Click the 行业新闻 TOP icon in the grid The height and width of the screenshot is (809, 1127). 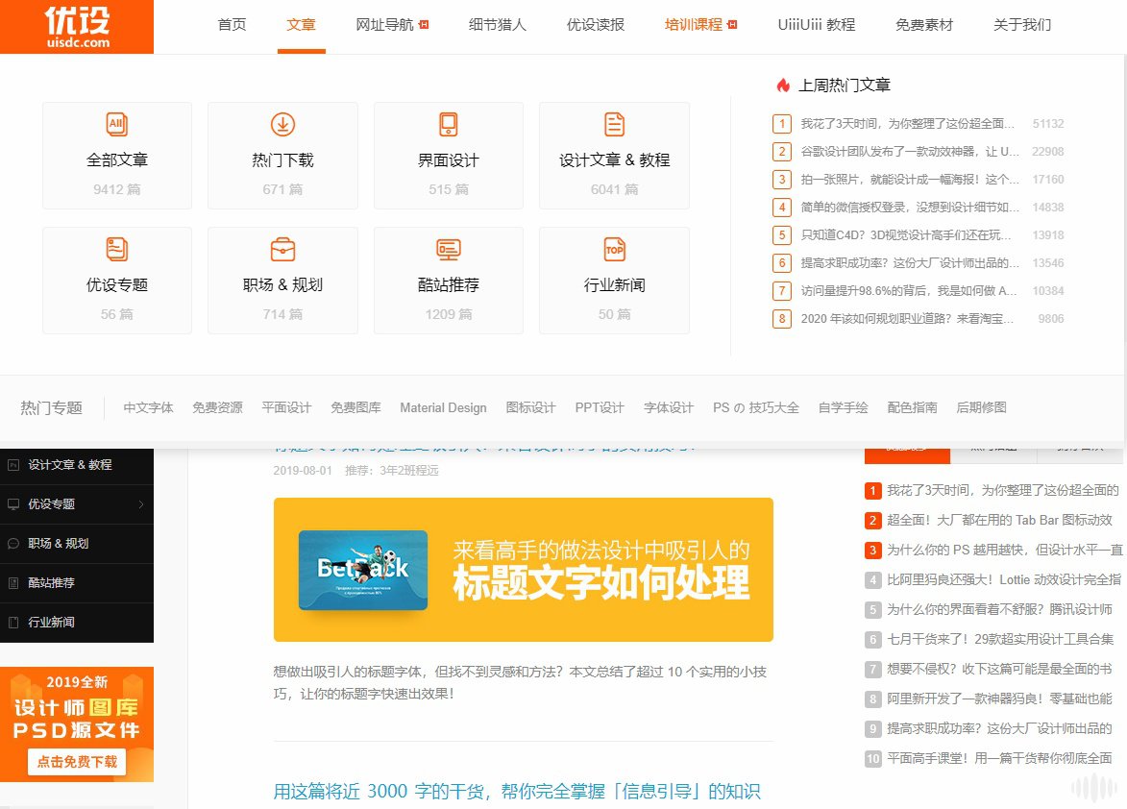614,249
